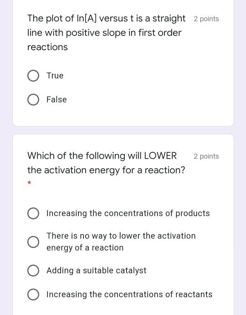Viewport: 246px width, 315px height.
Task: Click the LOWER activation energy question text
Action: pos(106,163)
